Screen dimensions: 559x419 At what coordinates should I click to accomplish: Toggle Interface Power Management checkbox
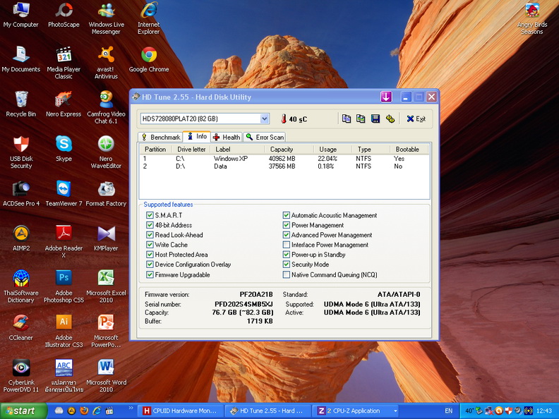(286, 245)
